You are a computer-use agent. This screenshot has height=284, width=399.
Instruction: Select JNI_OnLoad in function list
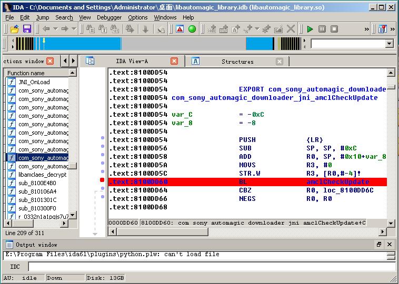coord(34,82)
